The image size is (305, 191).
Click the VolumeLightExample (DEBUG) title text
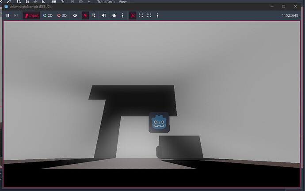click(x=30, y=7)
